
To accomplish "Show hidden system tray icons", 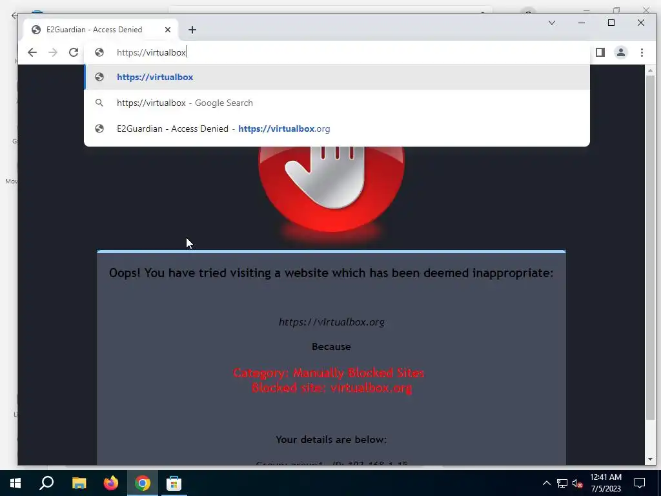I will [x=546, y=483].
